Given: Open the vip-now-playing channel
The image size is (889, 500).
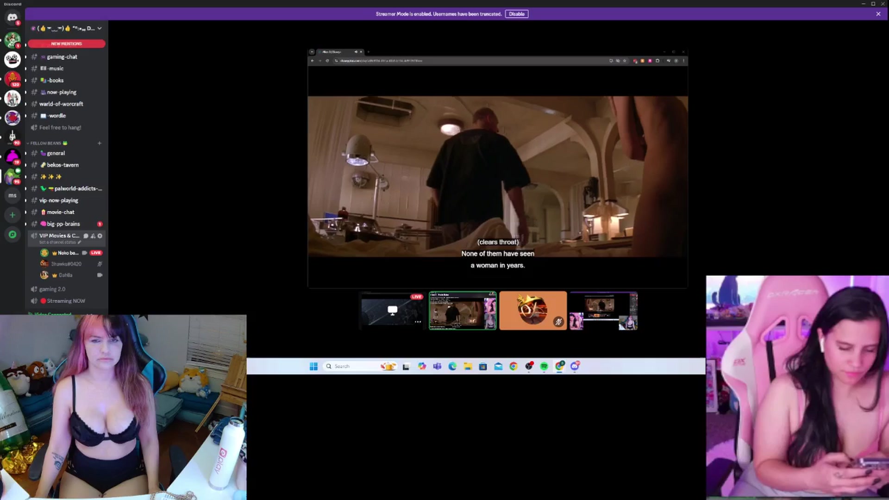Looking at the screenshot, I should point(67,200).
